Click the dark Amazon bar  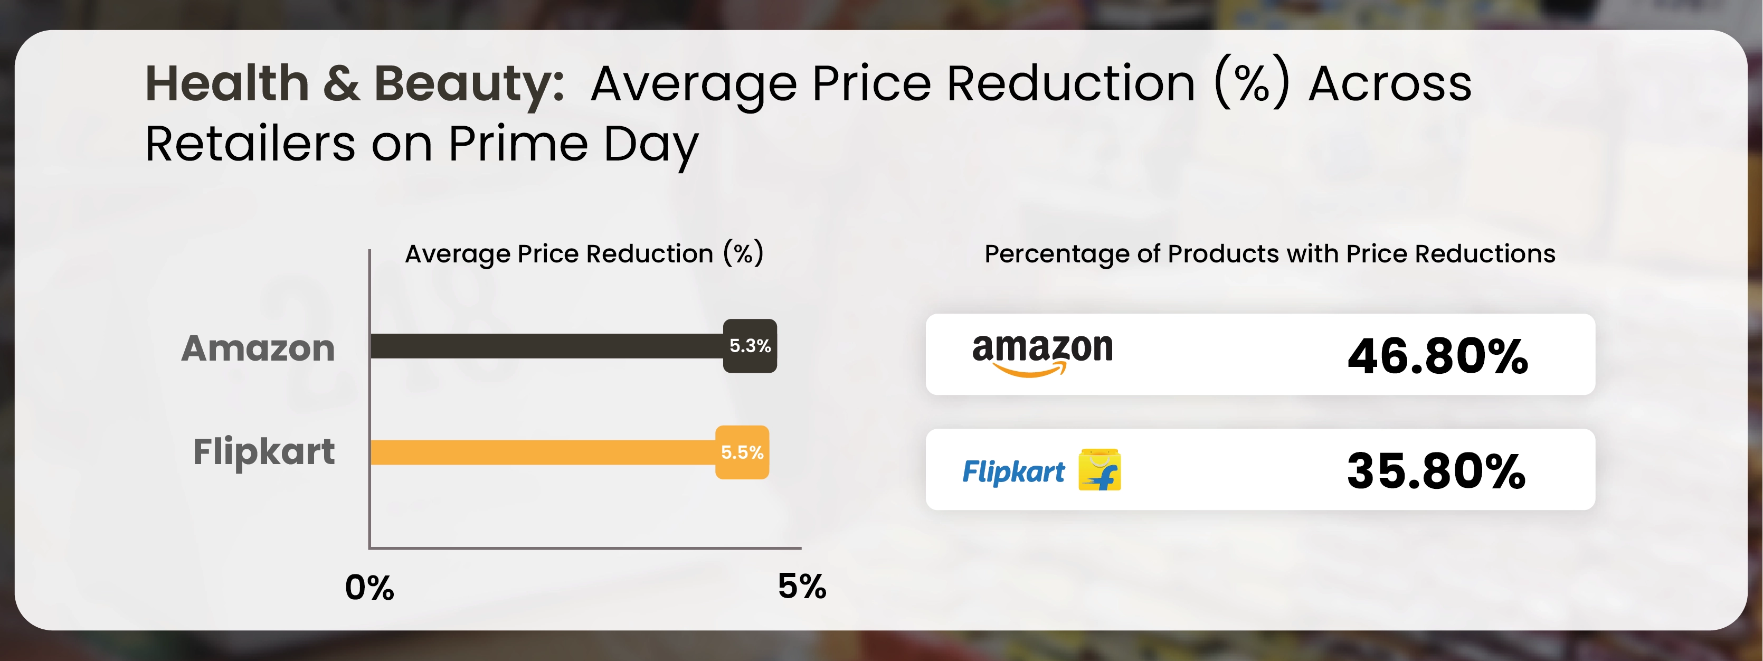click(547, 346)
